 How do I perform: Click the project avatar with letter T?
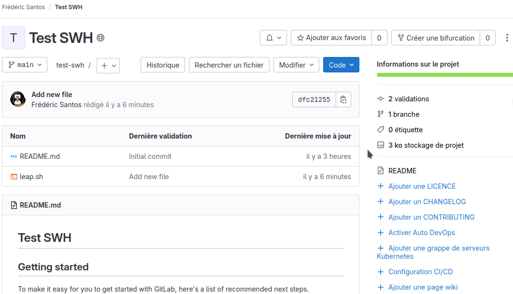(x=13, y=38)
